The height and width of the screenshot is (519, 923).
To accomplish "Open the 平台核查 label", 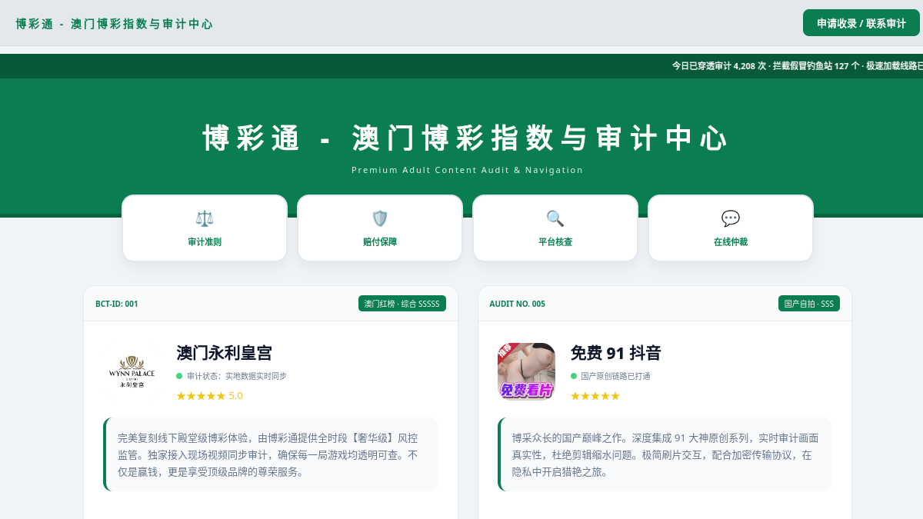I will 555,241.
